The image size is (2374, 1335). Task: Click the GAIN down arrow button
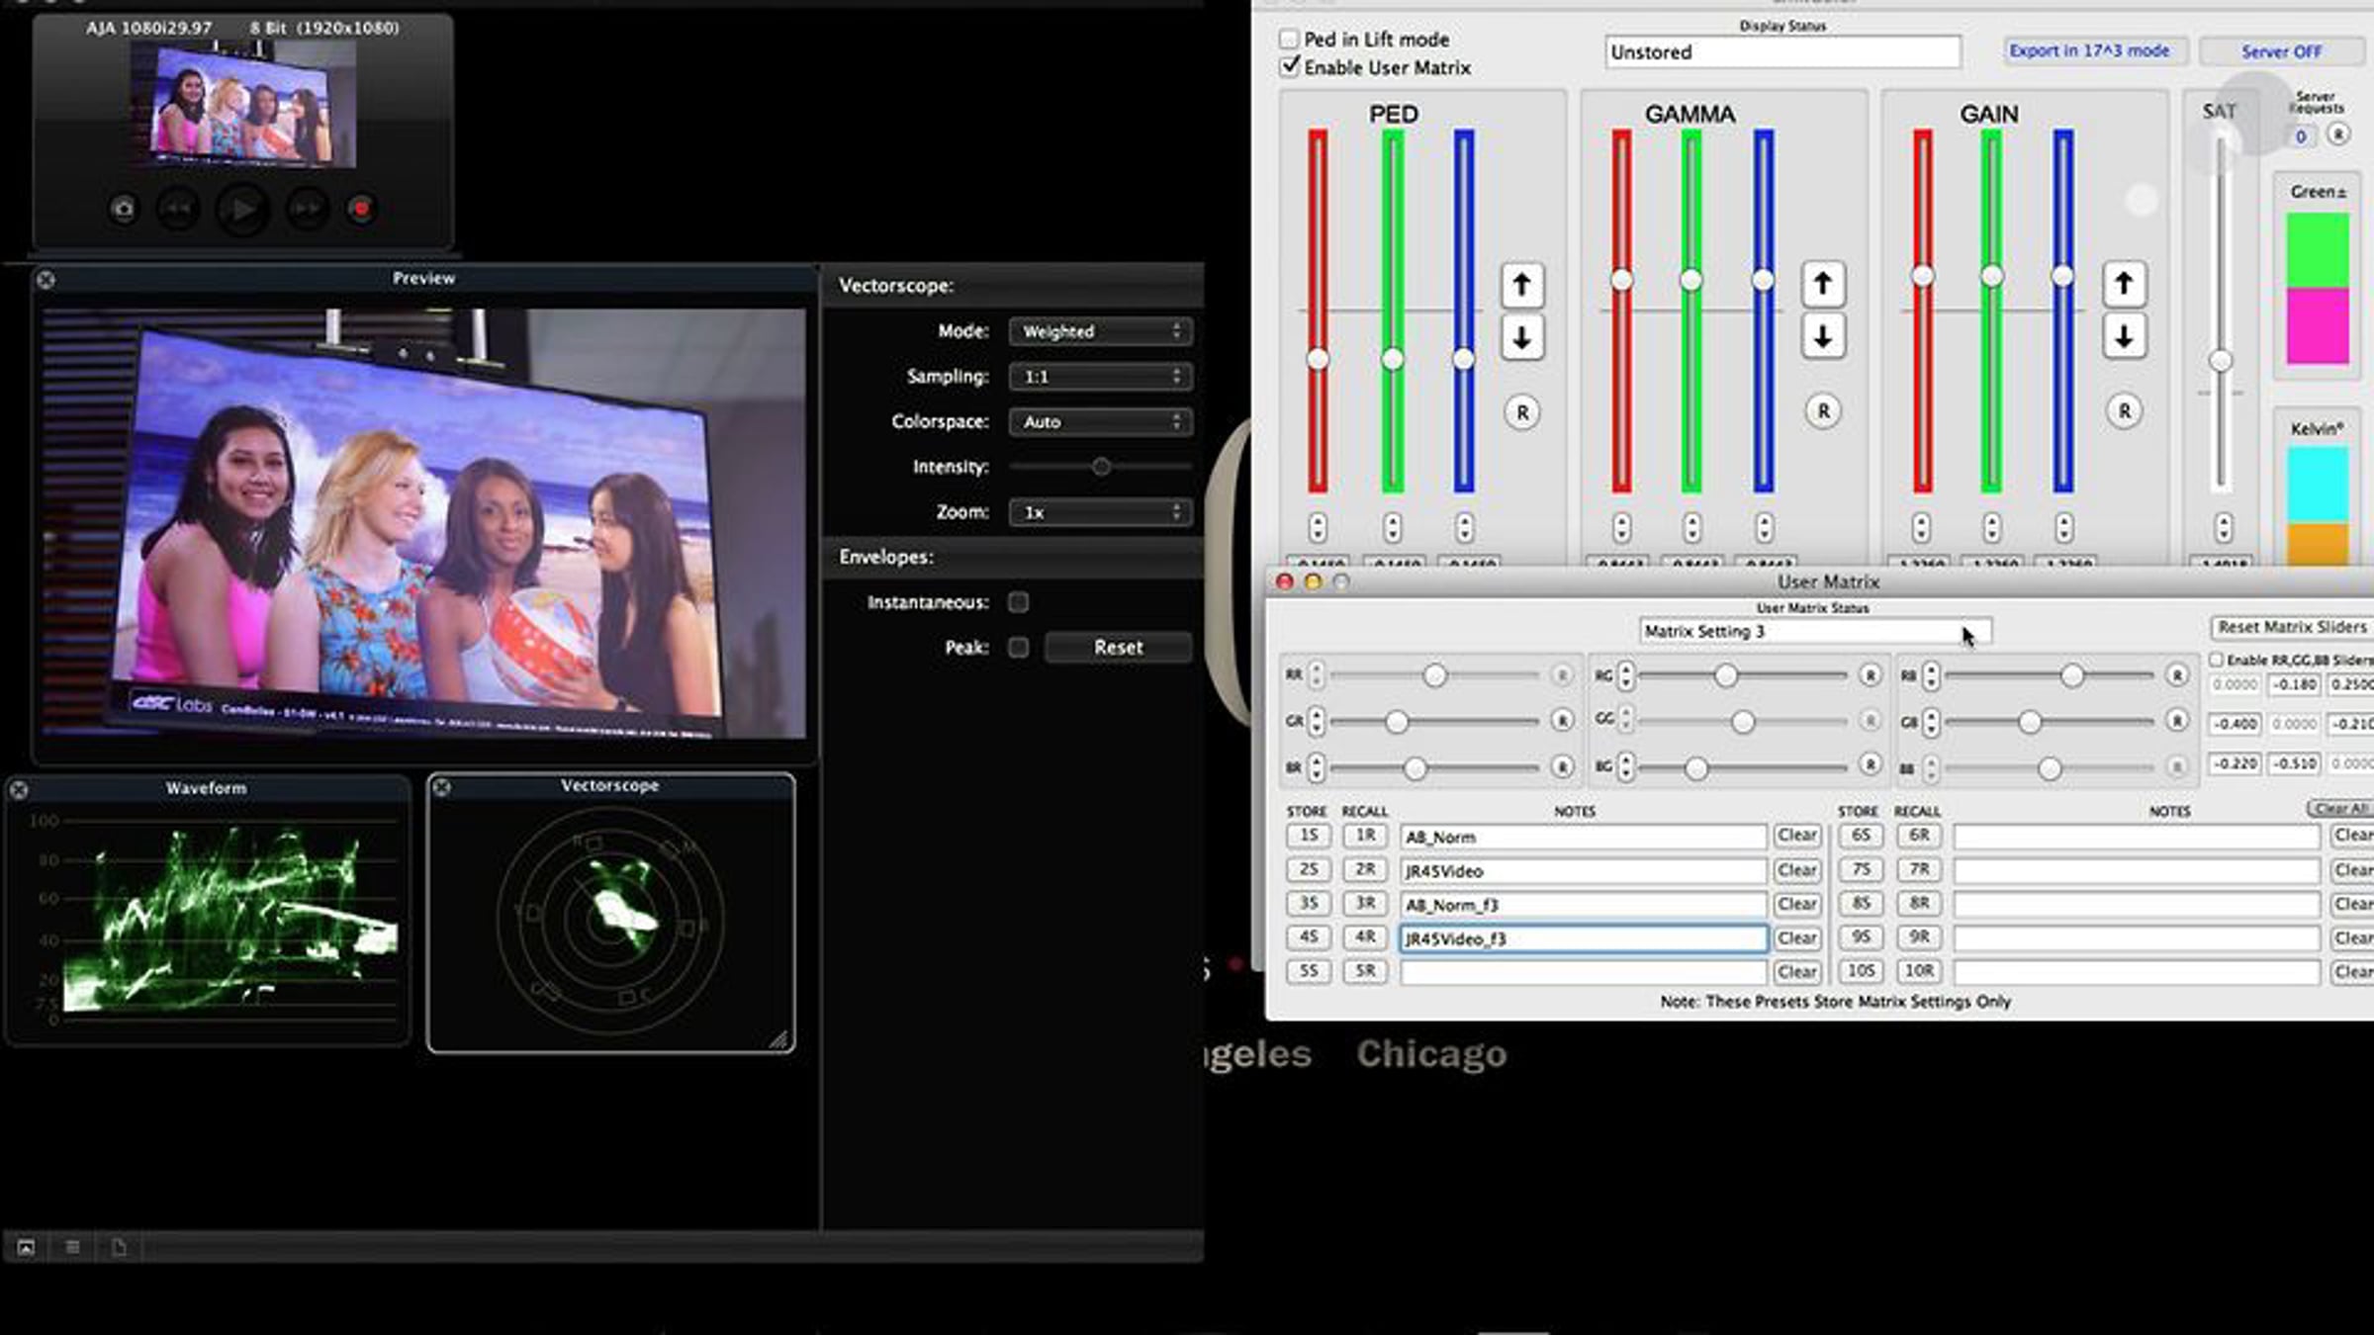coord(2124,336)
